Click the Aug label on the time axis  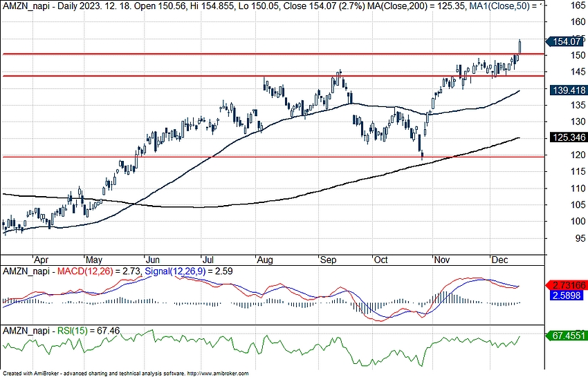(265, 260)
